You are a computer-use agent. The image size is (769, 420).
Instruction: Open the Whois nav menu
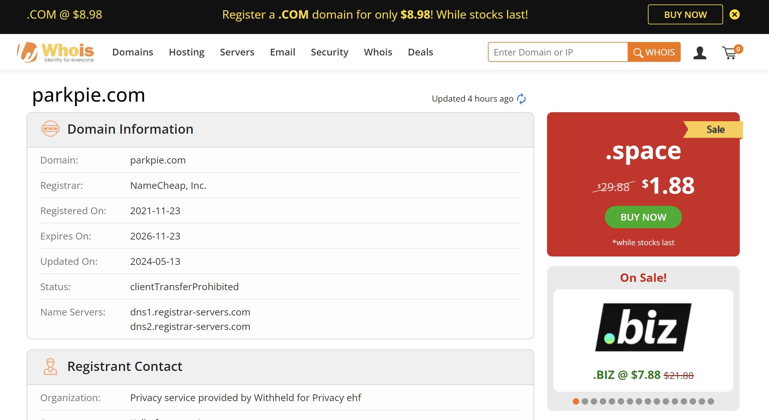(378, 52)
